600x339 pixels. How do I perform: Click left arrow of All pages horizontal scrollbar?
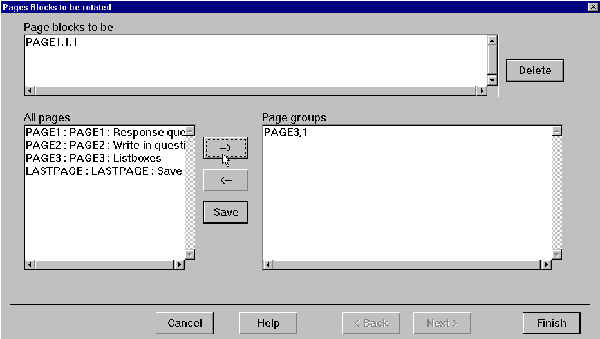[30, 265]
